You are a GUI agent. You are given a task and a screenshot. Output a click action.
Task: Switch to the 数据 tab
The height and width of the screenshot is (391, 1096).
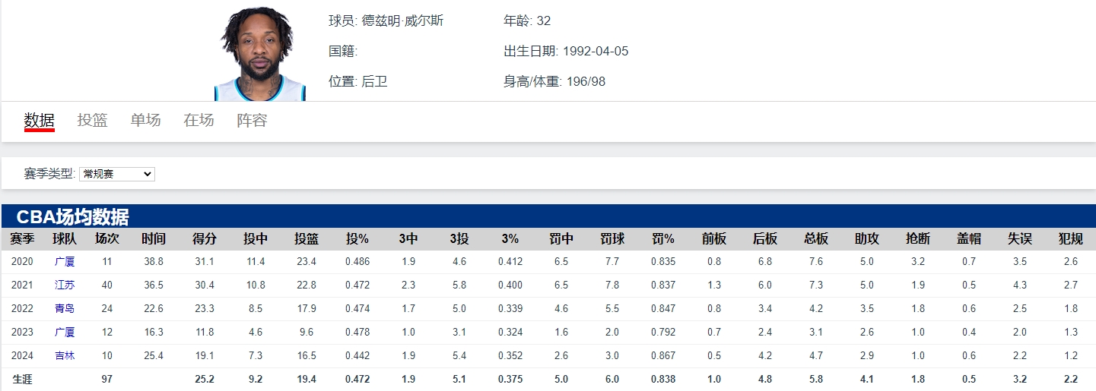tap(40, 120)
